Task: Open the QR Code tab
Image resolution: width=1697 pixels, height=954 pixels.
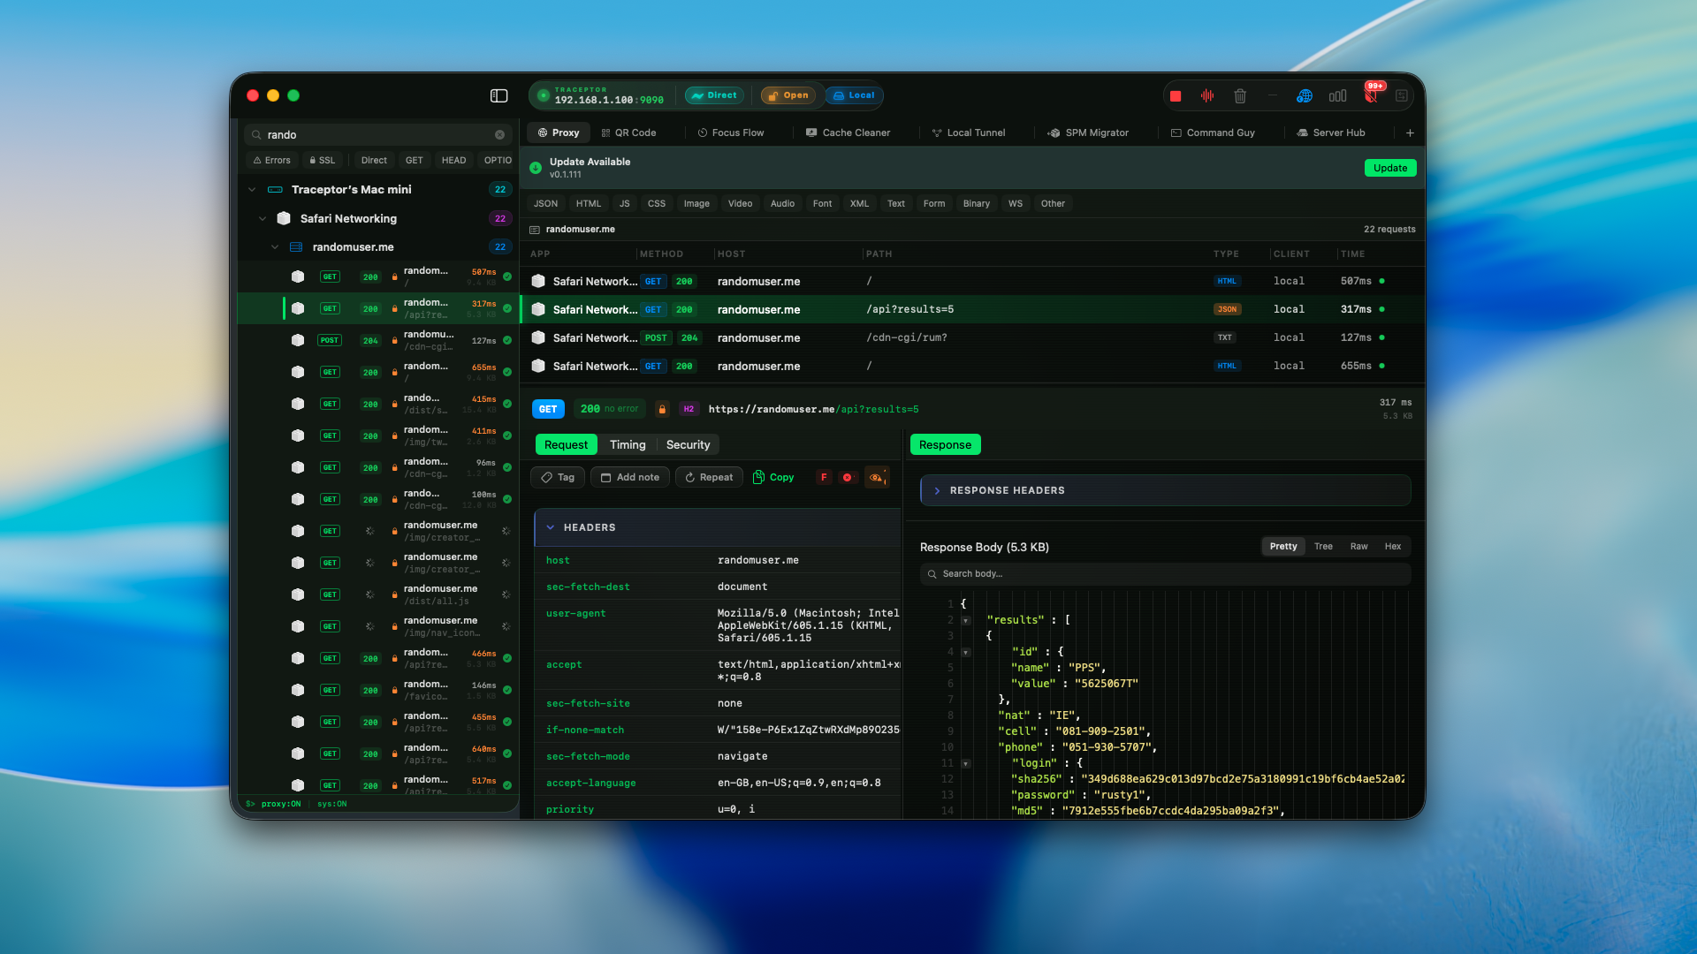Action: (628, 132)
